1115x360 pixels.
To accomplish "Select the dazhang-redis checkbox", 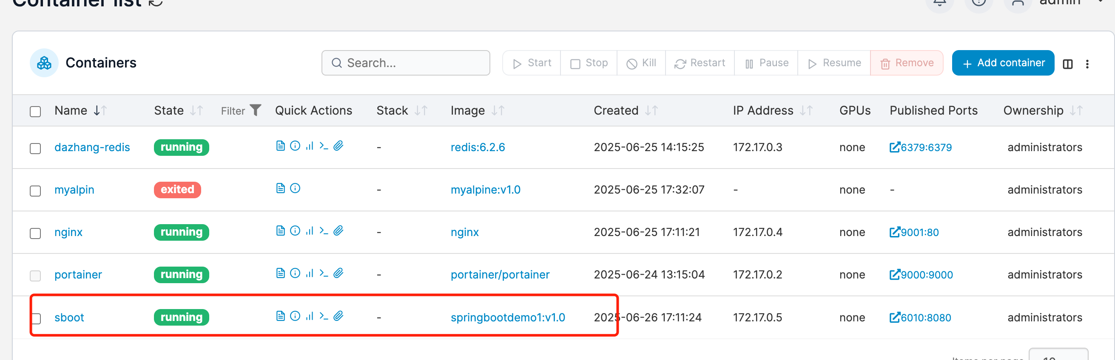I will click(35, 149).
